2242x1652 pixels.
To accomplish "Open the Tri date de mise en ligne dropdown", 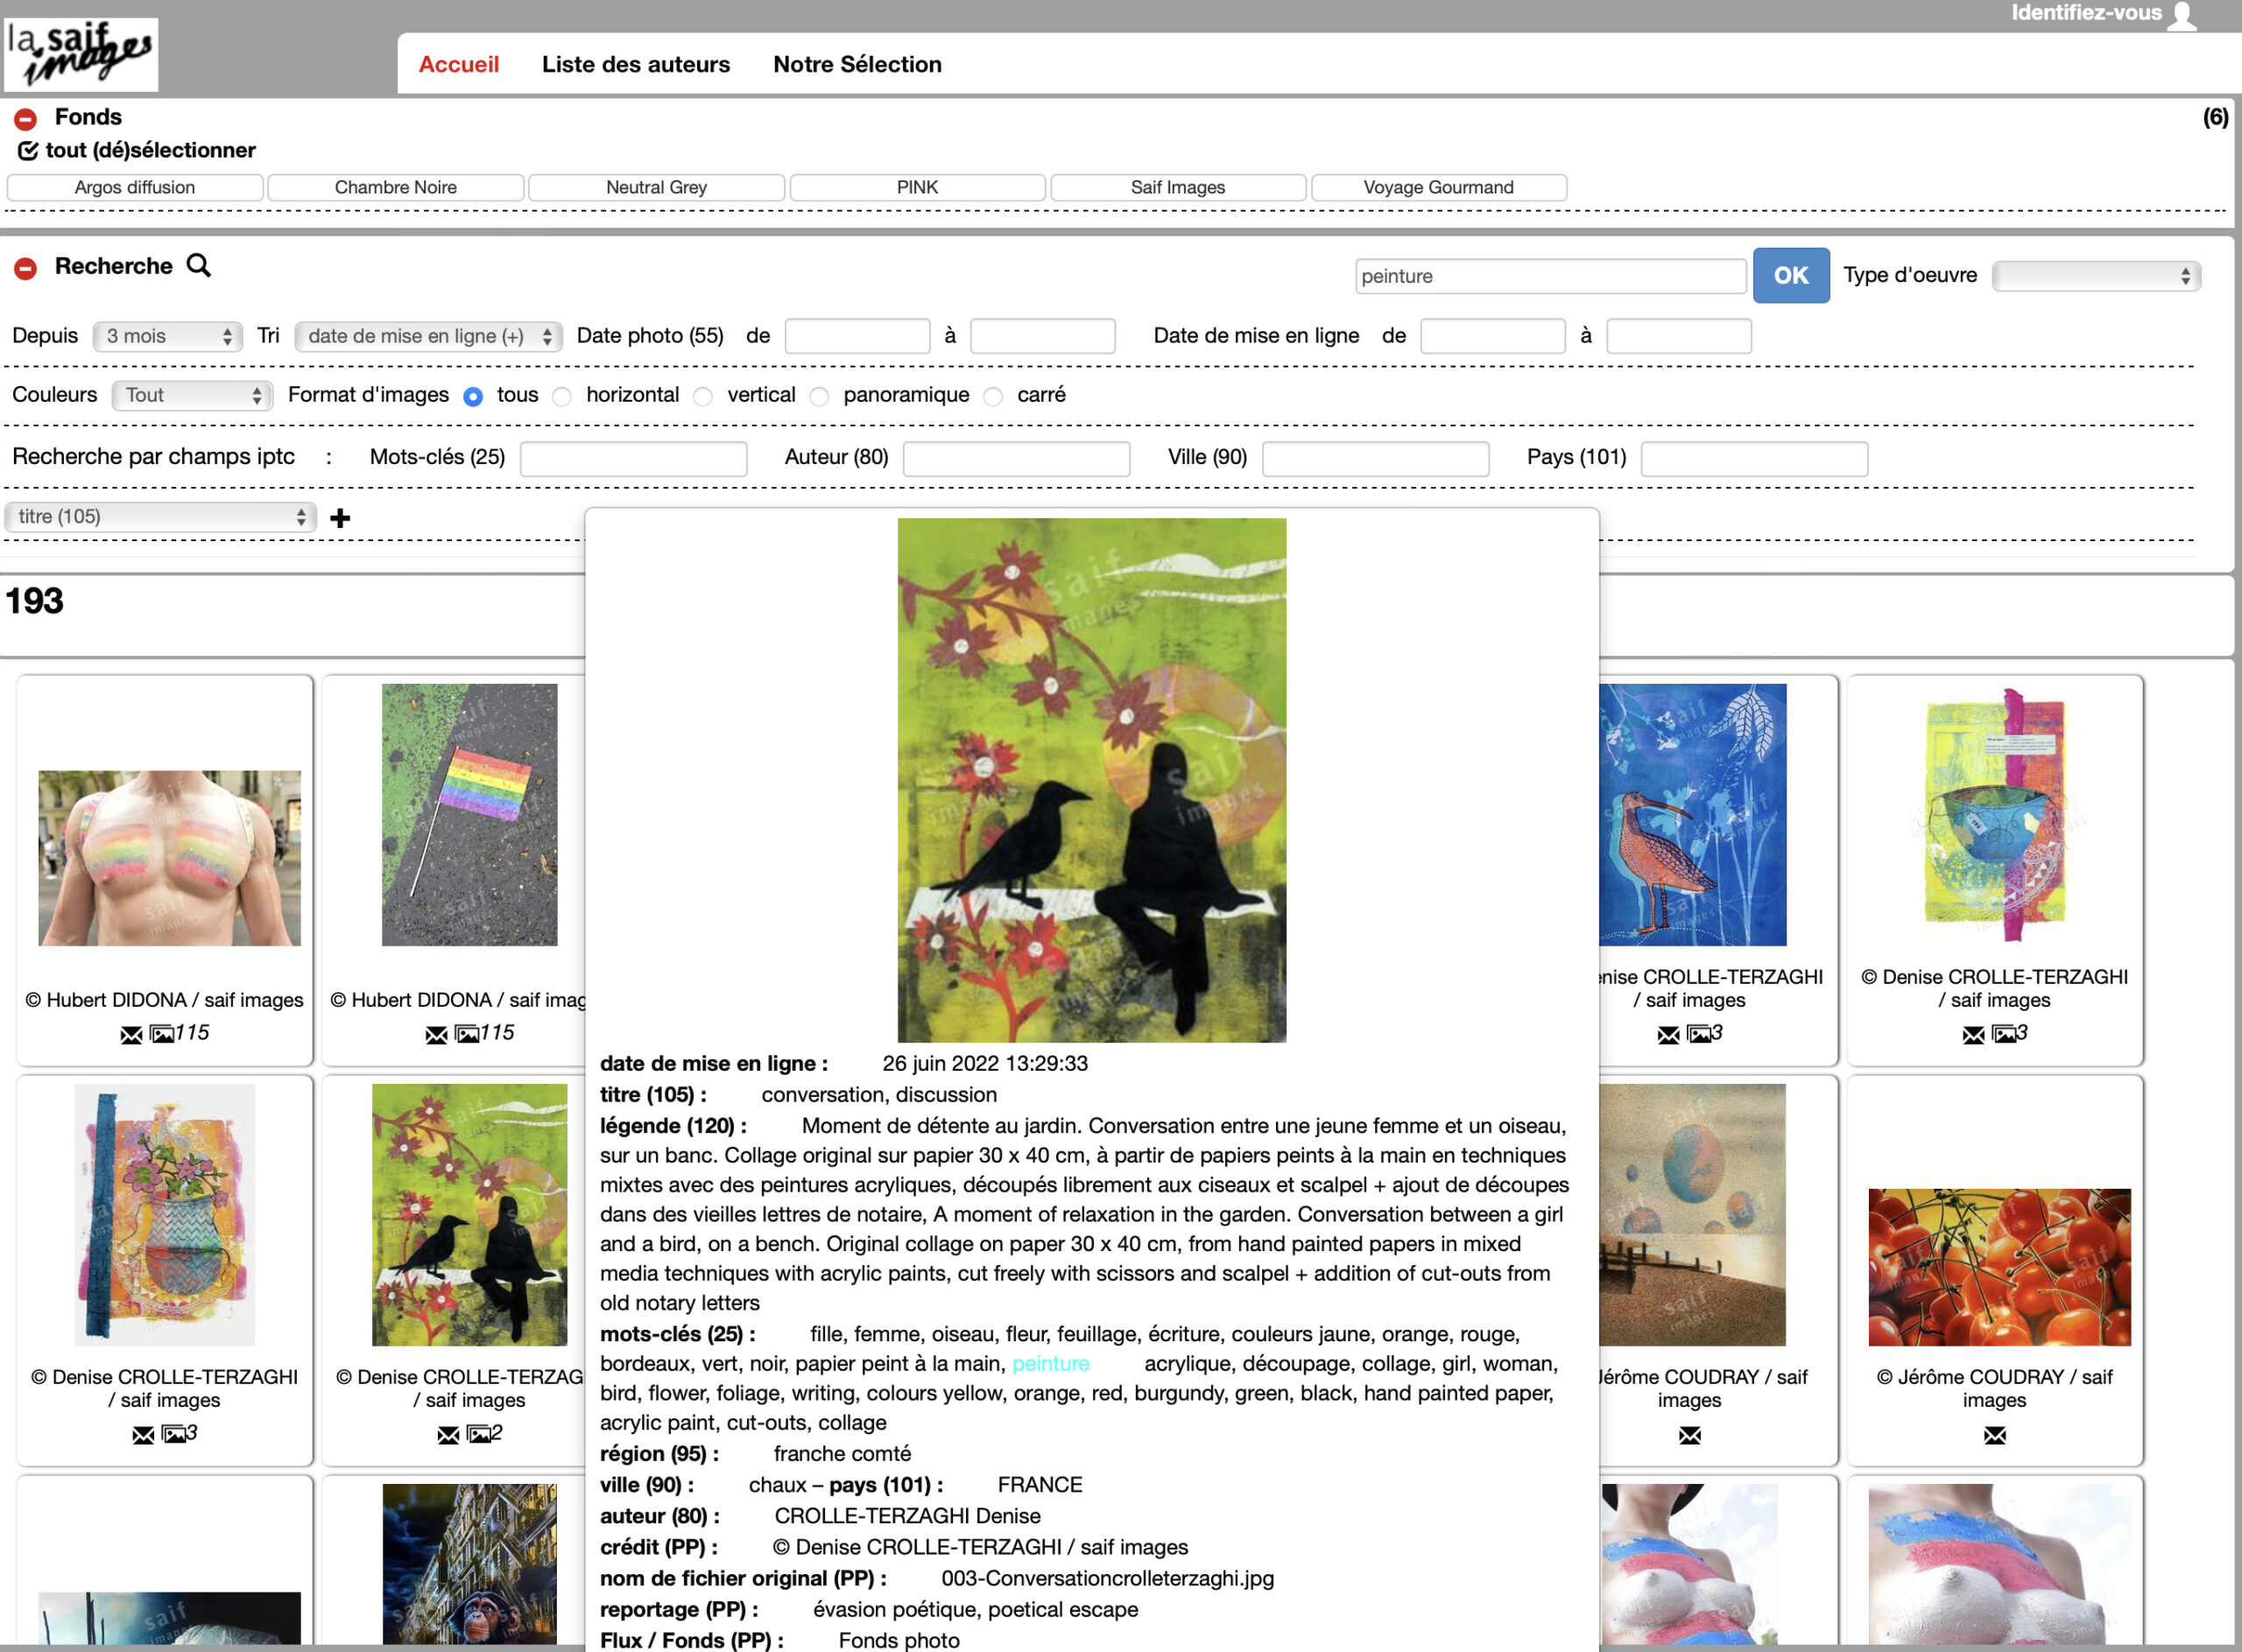I will [x=428, y=337].
